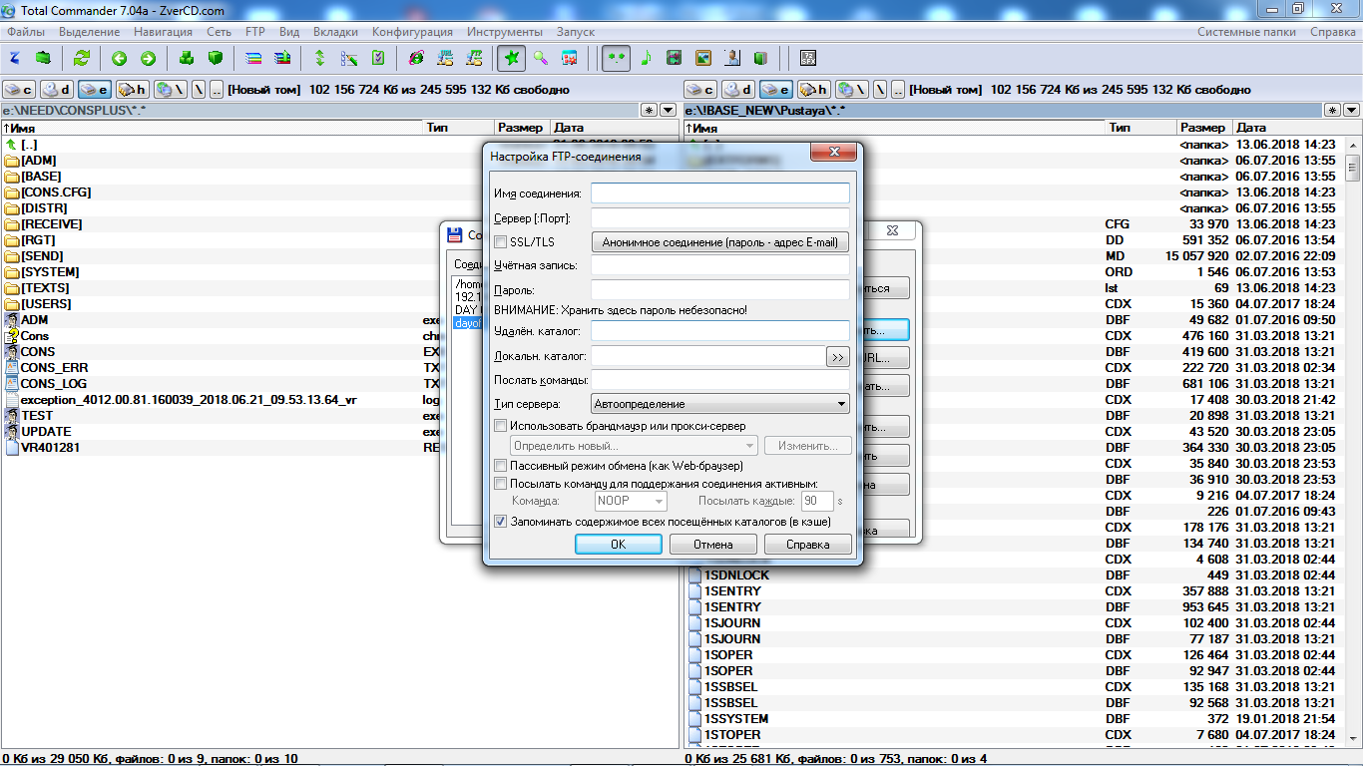Click the green back arrow toolbar icon
The width and height of the screenshot is (1363, 766).
120,58
